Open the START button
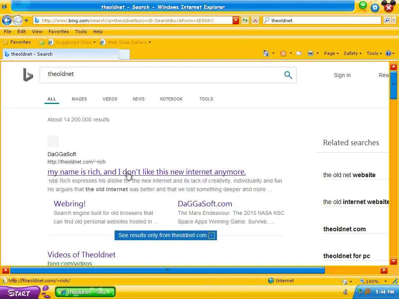Image resolution: width=399 pixels, height=299 pixels. click(x=20, y=293)
